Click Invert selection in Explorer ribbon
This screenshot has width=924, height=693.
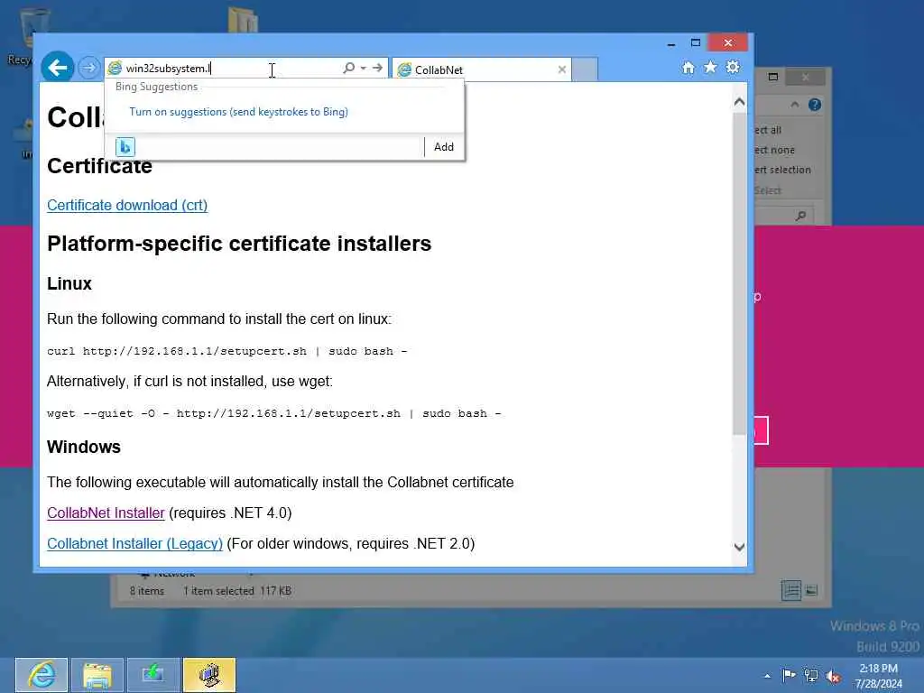[783, 170]
